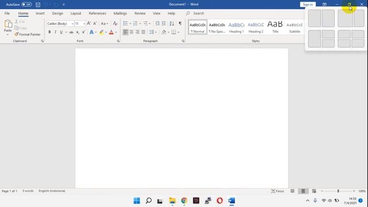Apply strikethrough formatting
This screenshot has width=368, height=207.
(x=71, y=32)
